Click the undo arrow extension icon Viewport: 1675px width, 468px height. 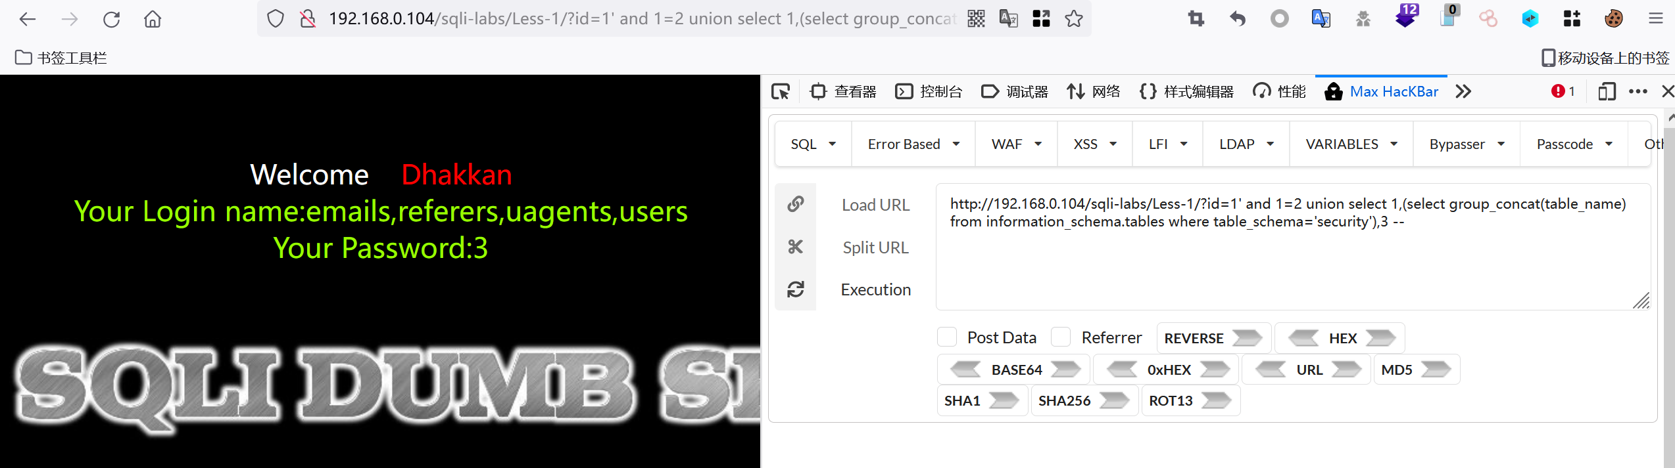(1238, 19)
